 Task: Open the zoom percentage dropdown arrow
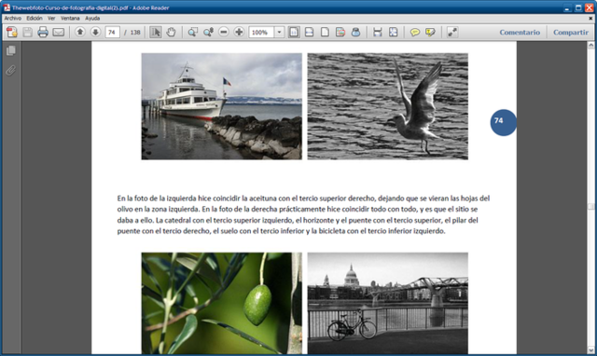click(280, 33)
